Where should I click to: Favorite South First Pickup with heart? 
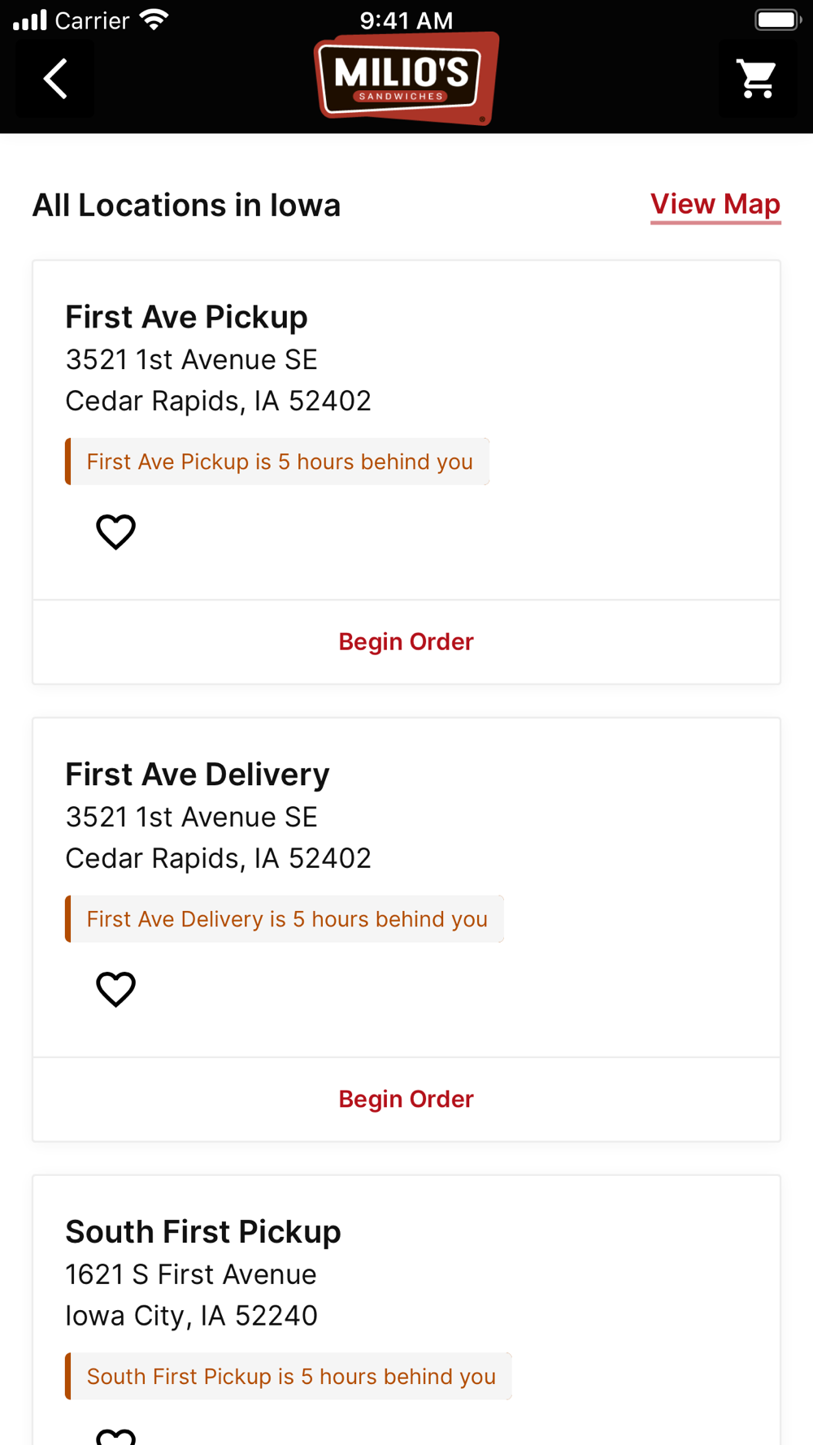115,1437
